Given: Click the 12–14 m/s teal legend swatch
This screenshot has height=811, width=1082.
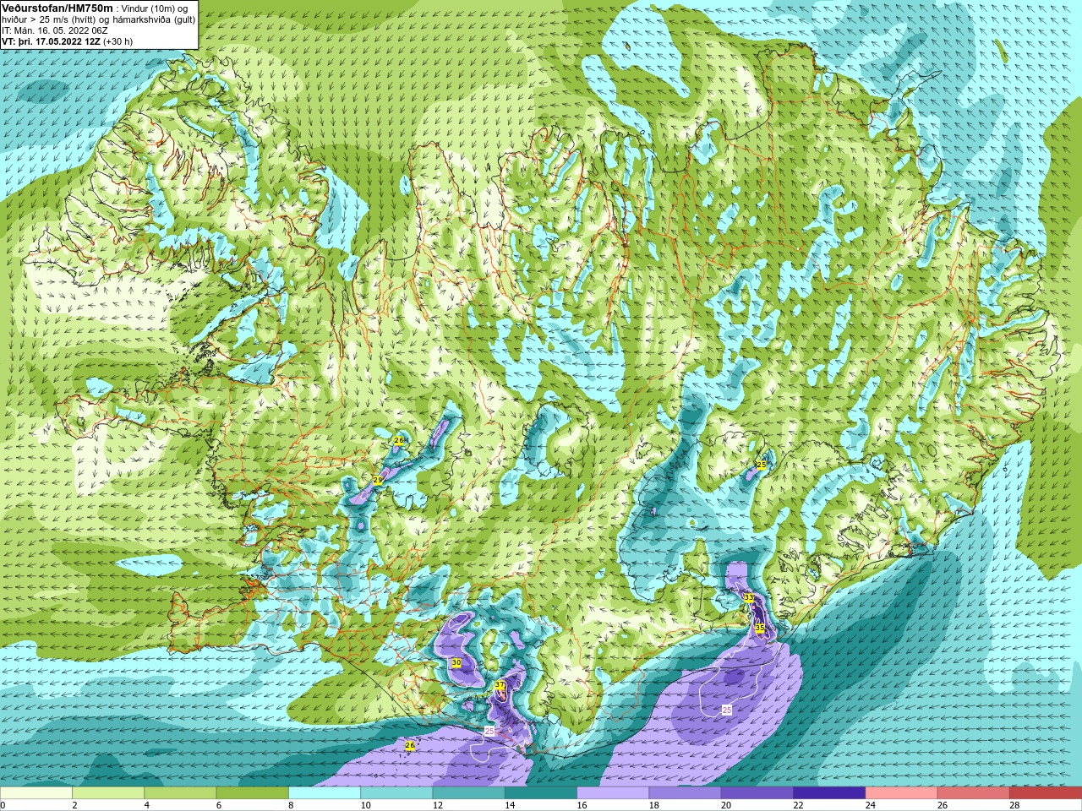Looking at the screenshot, I should pos(468,793).
